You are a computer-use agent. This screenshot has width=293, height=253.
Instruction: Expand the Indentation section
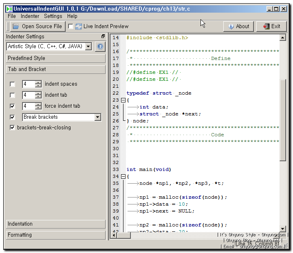coord(56,224)
